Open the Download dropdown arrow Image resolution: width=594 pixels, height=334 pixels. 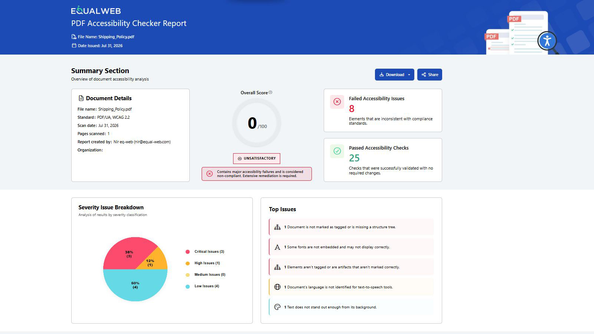pos(409,75)
